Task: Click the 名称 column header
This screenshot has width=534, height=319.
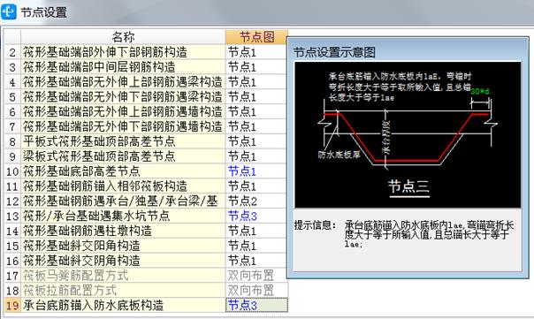Action: (x=123, y=37)
